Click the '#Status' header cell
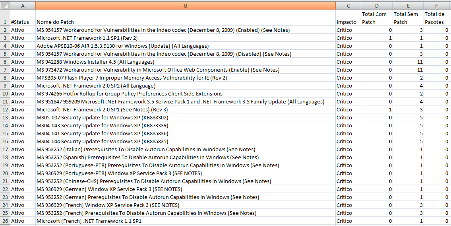Screen dimensions: 451x226 [x=23, y=18]
